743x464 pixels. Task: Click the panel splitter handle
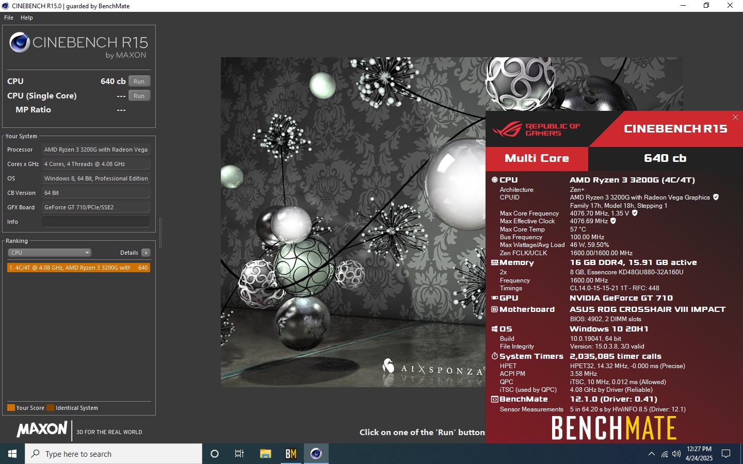point(160,233)
